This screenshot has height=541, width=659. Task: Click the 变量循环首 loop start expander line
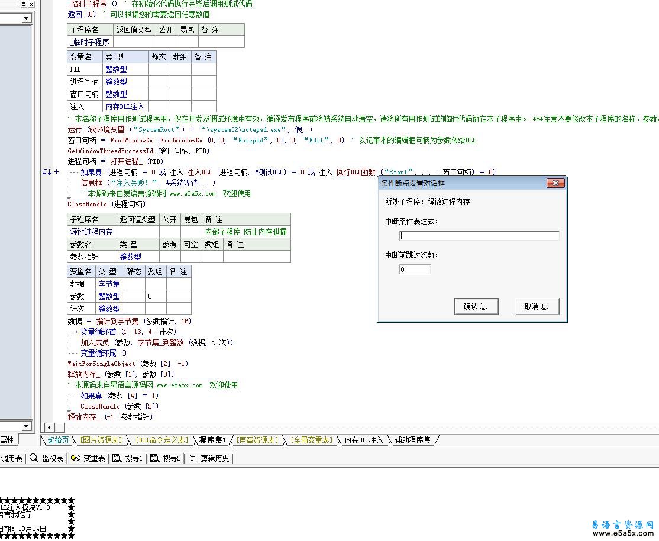coord(128,332)
